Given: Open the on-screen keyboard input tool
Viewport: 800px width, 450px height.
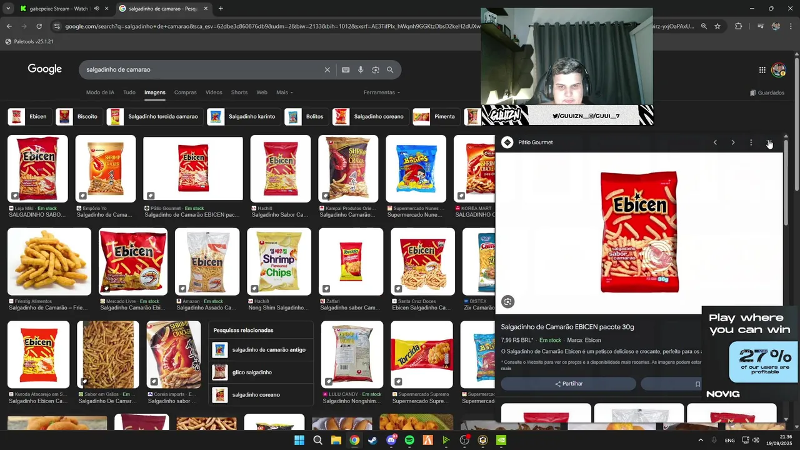Looking at the screenshot, I should (x=346, y=70).
